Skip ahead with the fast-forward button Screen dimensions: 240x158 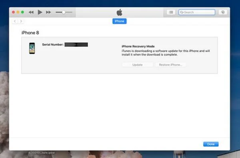point(48,12)
